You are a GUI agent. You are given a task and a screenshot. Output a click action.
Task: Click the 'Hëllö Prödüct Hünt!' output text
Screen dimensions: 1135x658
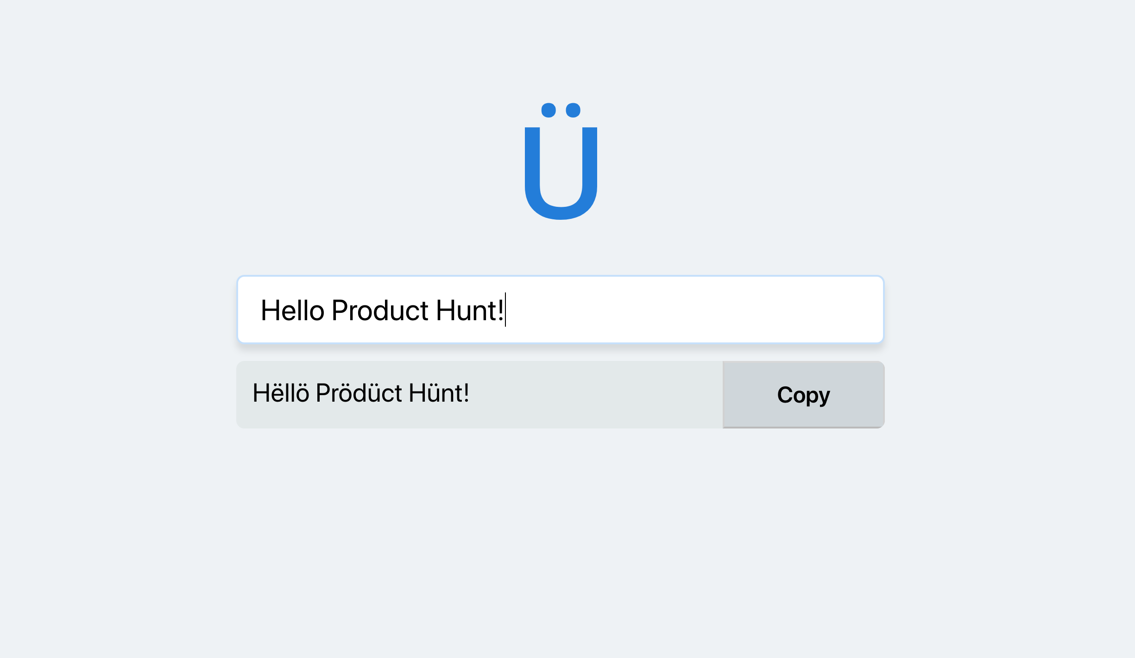(x=360, y=393)
